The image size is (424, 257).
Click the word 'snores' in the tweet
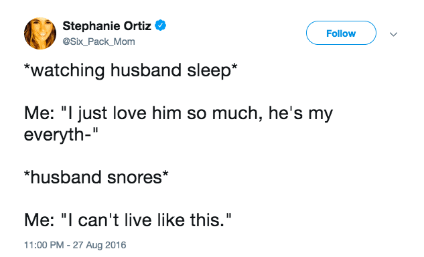(135, 177)
